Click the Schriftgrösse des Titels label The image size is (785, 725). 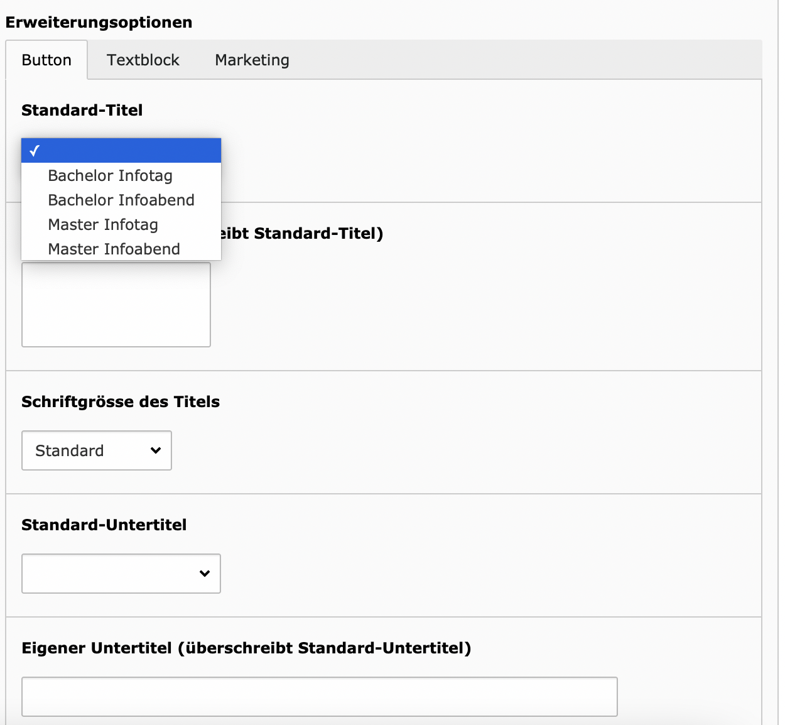tap(121, 402)
